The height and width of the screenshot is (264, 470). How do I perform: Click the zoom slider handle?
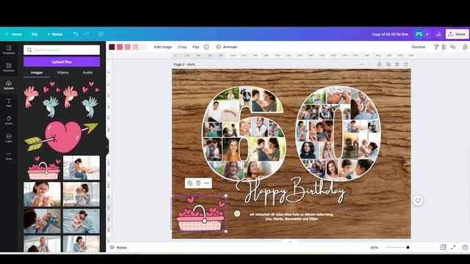pos(408,247)
